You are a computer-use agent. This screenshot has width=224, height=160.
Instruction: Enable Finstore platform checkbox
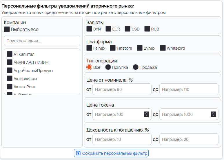point(113,48)
